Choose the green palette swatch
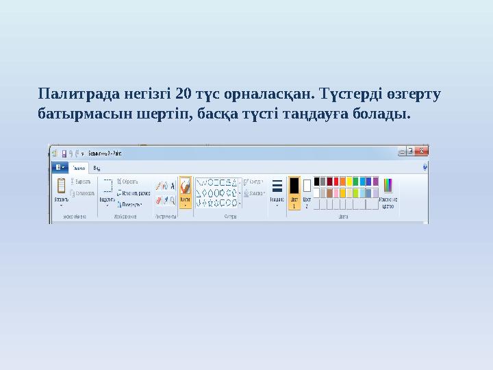The image size is (493, 370). 355,182
